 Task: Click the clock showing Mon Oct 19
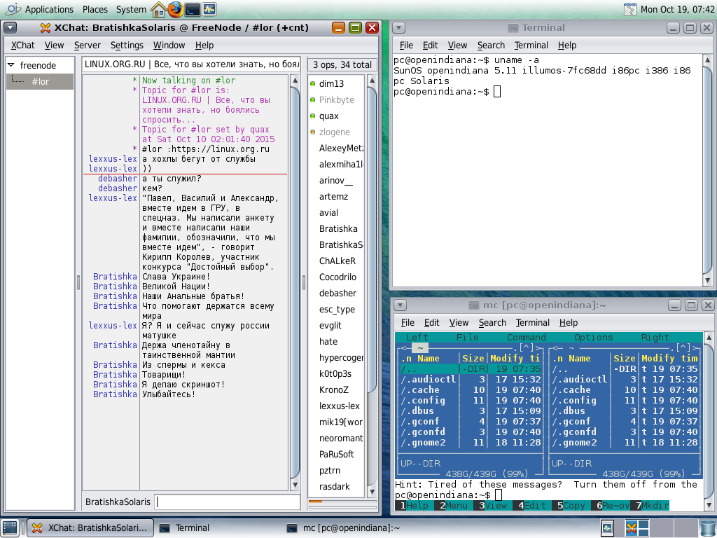point(677,9)
